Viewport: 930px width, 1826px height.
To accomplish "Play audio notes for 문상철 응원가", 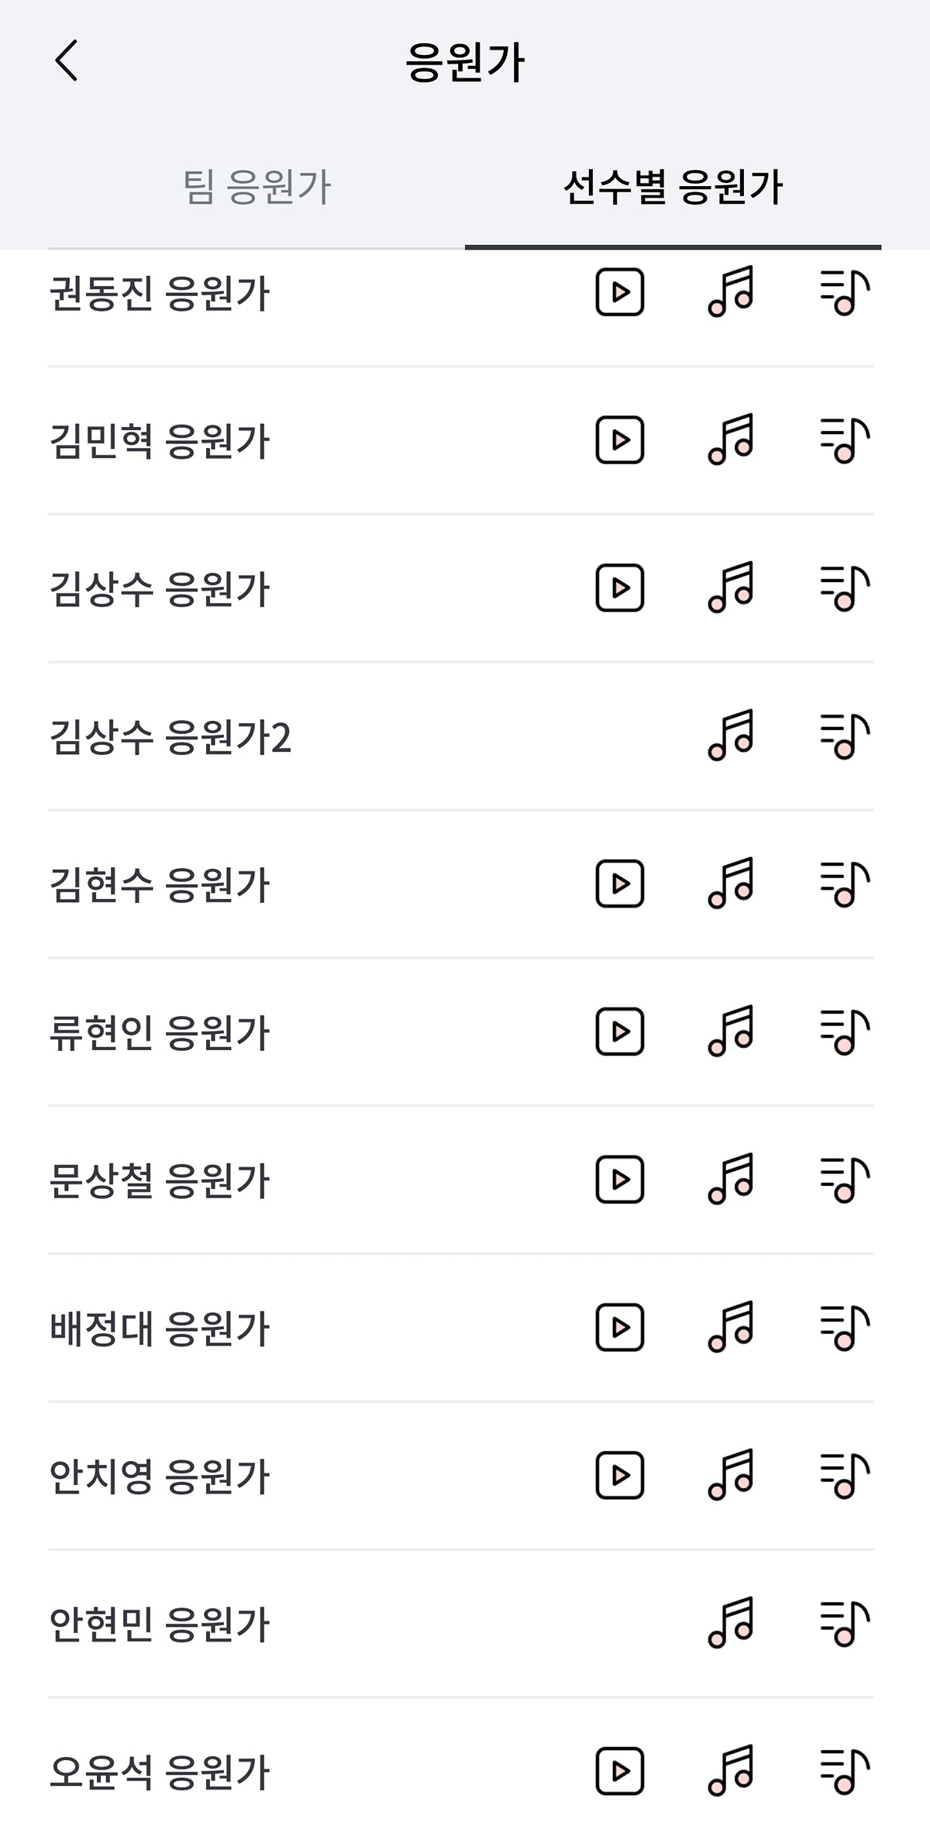I will [731, 1180].
